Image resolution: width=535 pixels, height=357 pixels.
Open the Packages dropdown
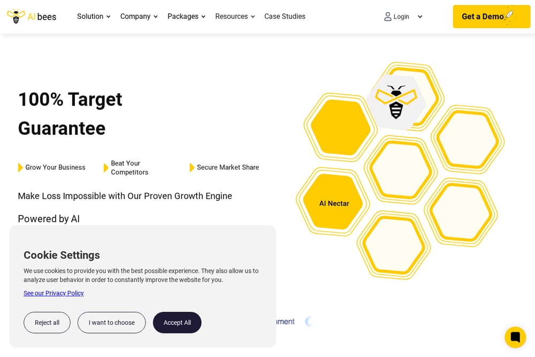pos(186,17)
